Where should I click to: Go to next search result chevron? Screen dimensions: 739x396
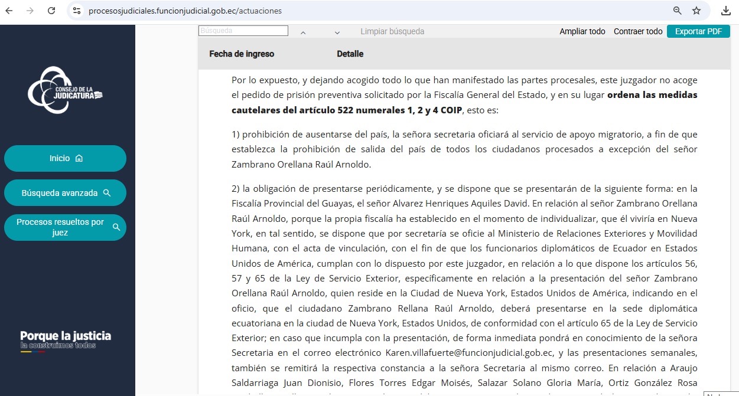pyautogui.click(x=337, y=32)
